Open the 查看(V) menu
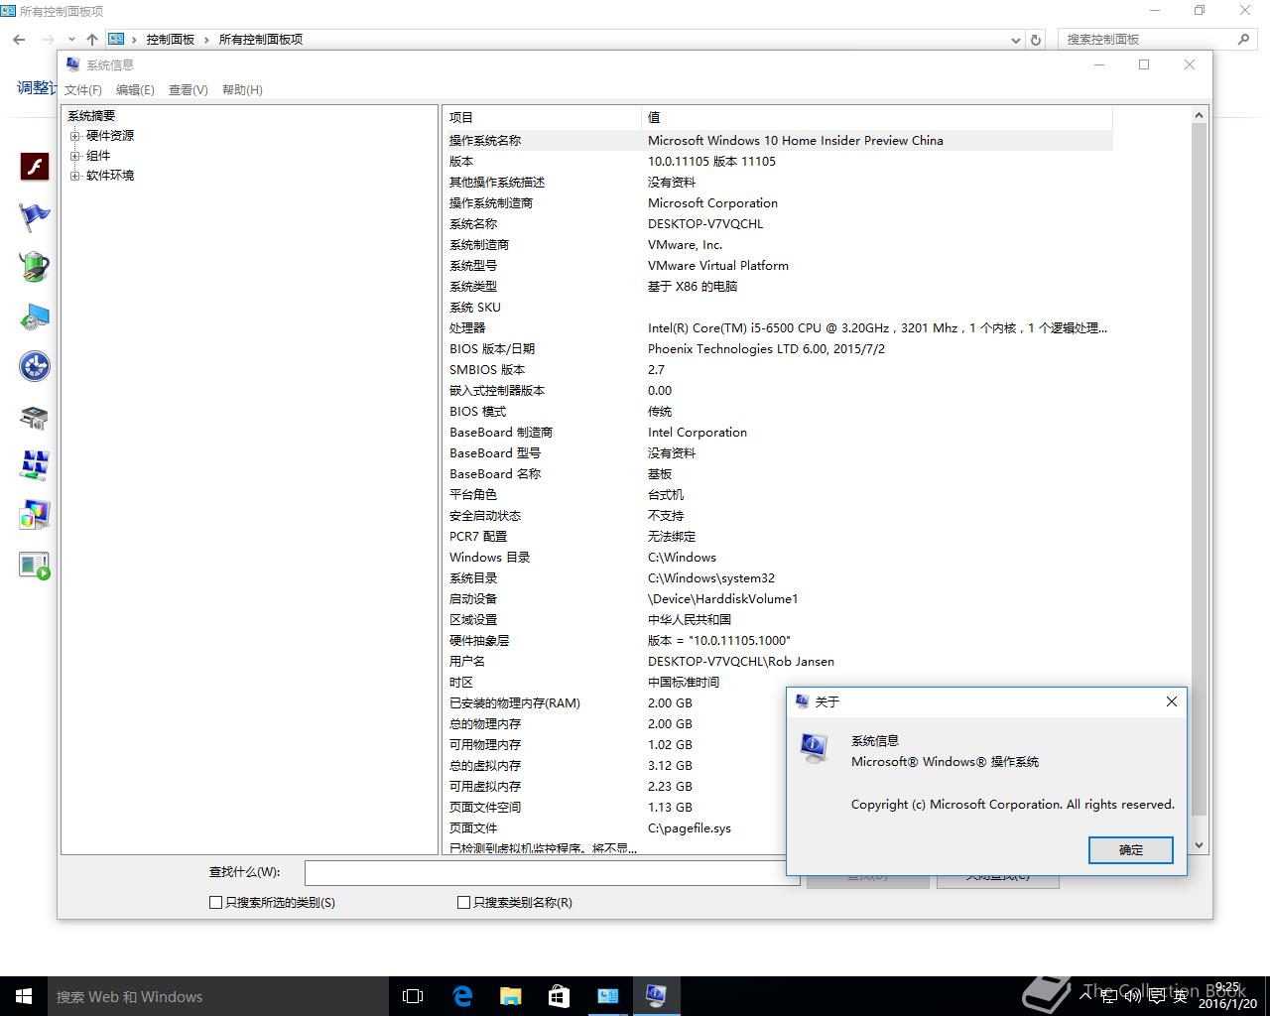The width and height of the screenshot is (1270, 1016). pyautogui.click(x=189, y=89)
